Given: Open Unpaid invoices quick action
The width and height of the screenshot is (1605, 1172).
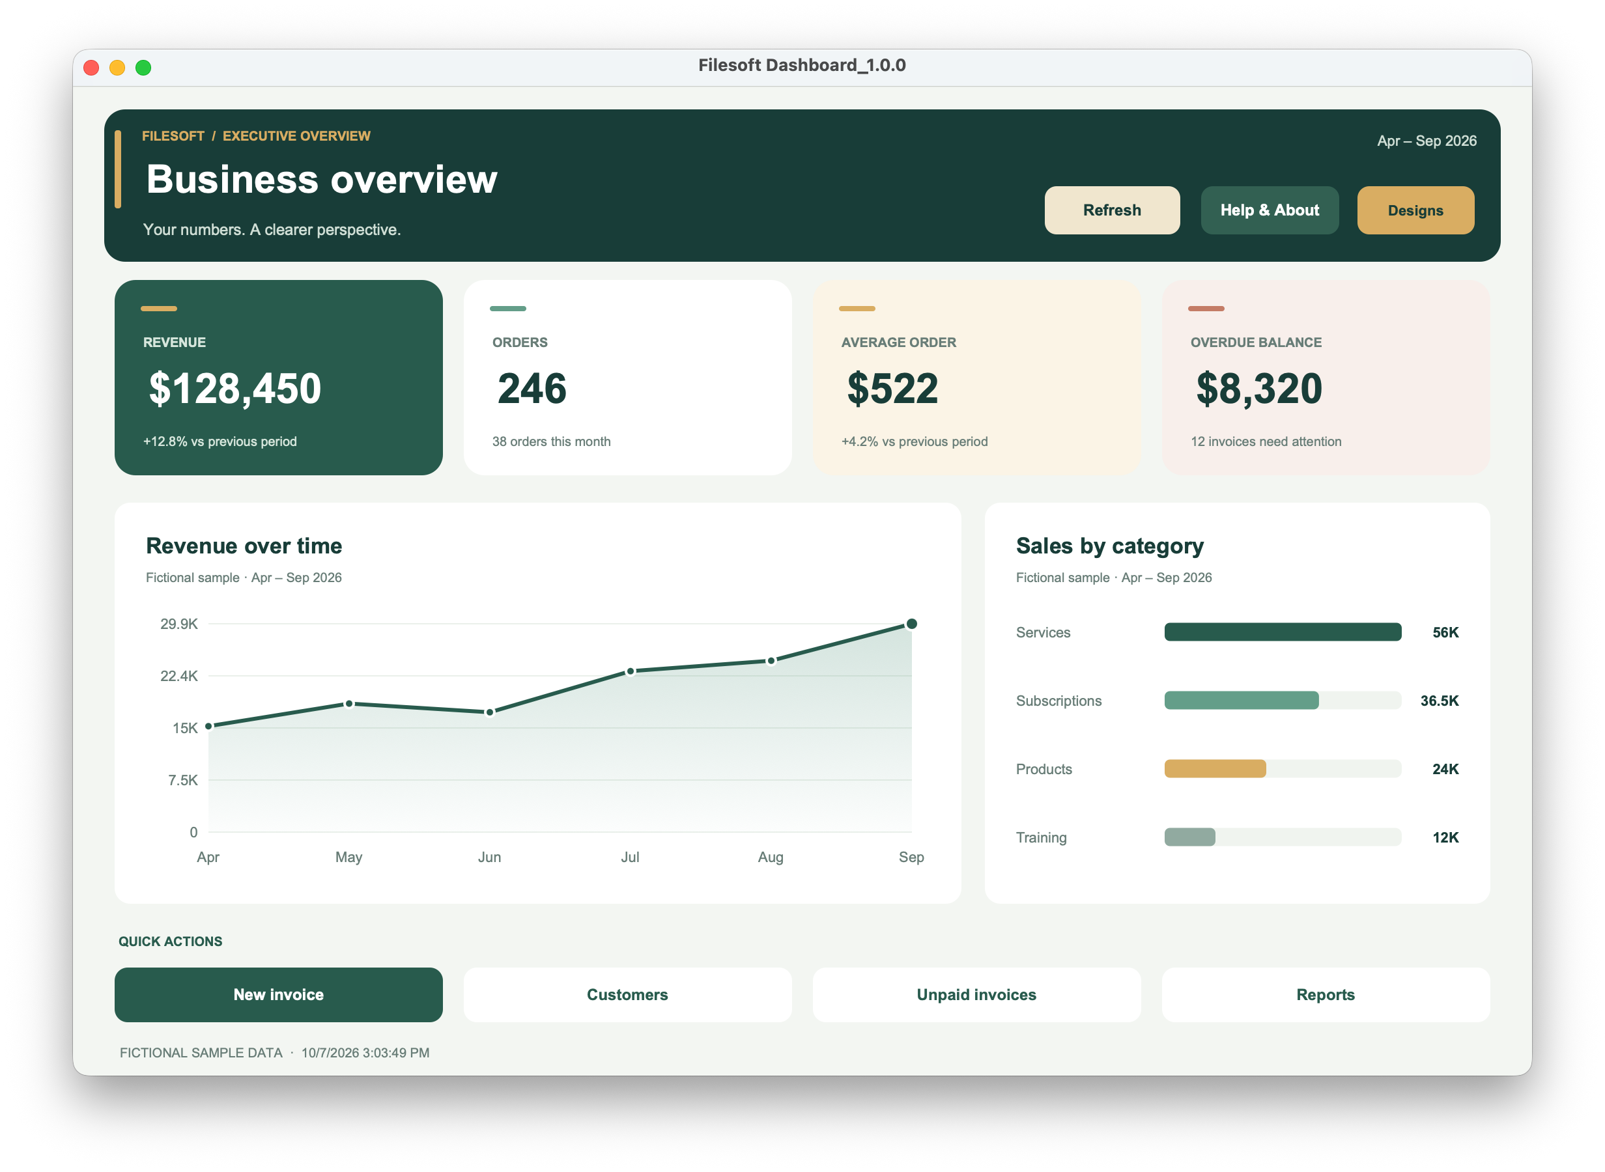Looking at the screenshot, I should pyautogui.click(x=976, y=995).
